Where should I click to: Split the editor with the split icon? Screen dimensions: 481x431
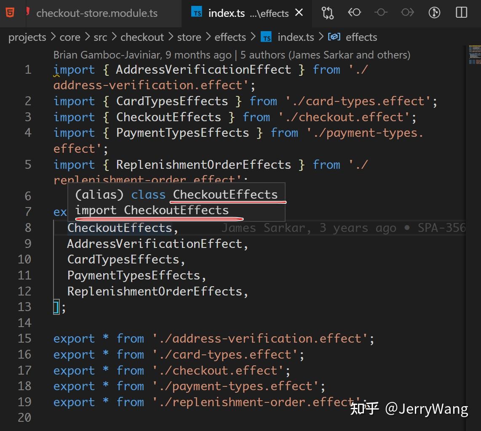pyautogui.click(x=461, y=13)
